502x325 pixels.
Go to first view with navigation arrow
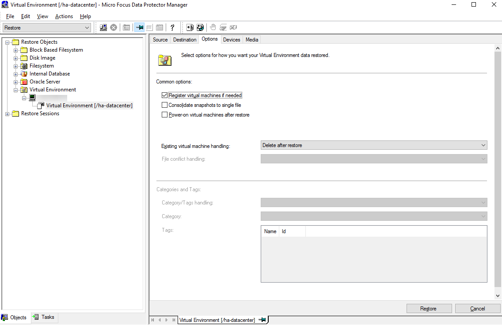pos(153,320)
